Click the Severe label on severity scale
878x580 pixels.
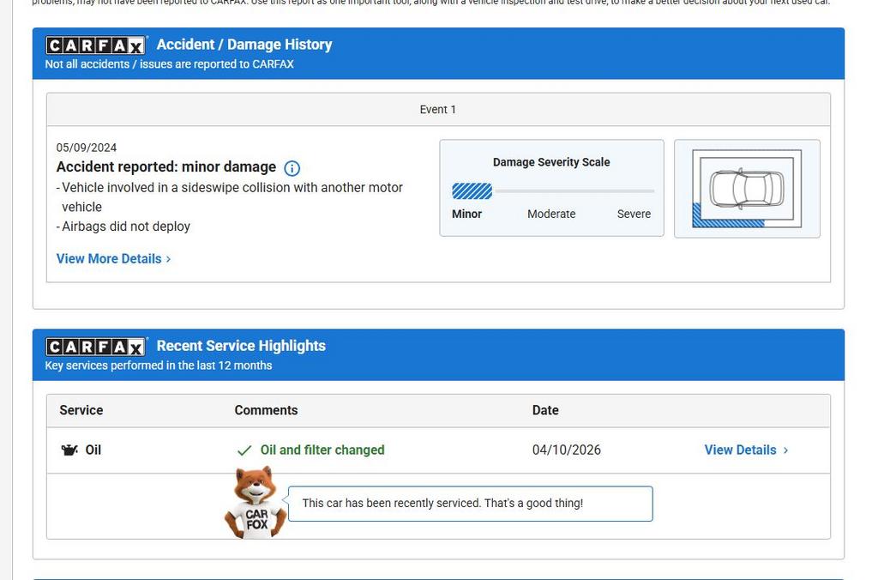pos(634,214)
